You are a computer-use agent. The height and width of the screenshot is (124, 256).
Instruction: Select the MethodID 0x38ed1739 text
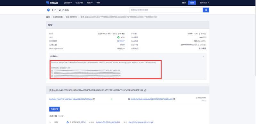coord(60,68)
